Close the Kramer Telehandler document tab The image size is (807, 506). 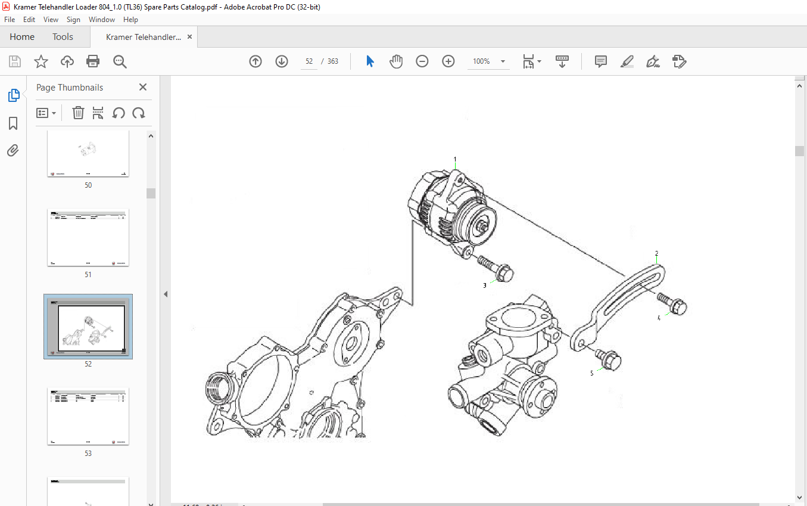[190, 37]
